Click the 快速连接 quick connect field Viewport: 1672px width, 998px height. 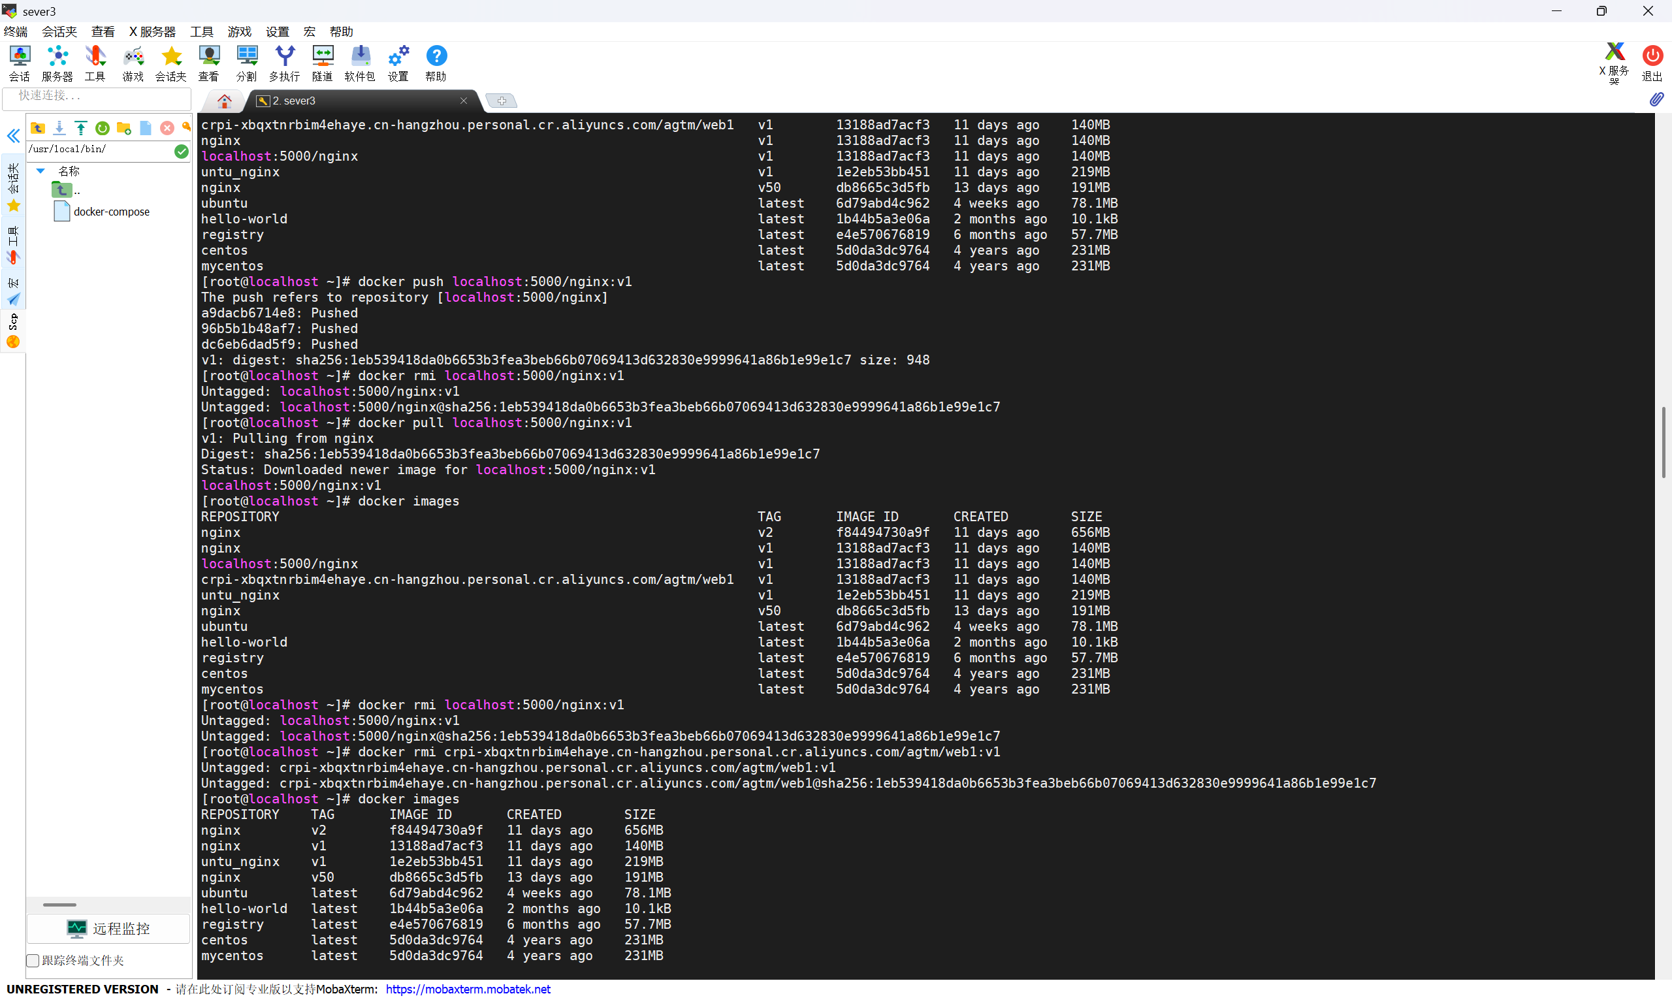point(97,96)
